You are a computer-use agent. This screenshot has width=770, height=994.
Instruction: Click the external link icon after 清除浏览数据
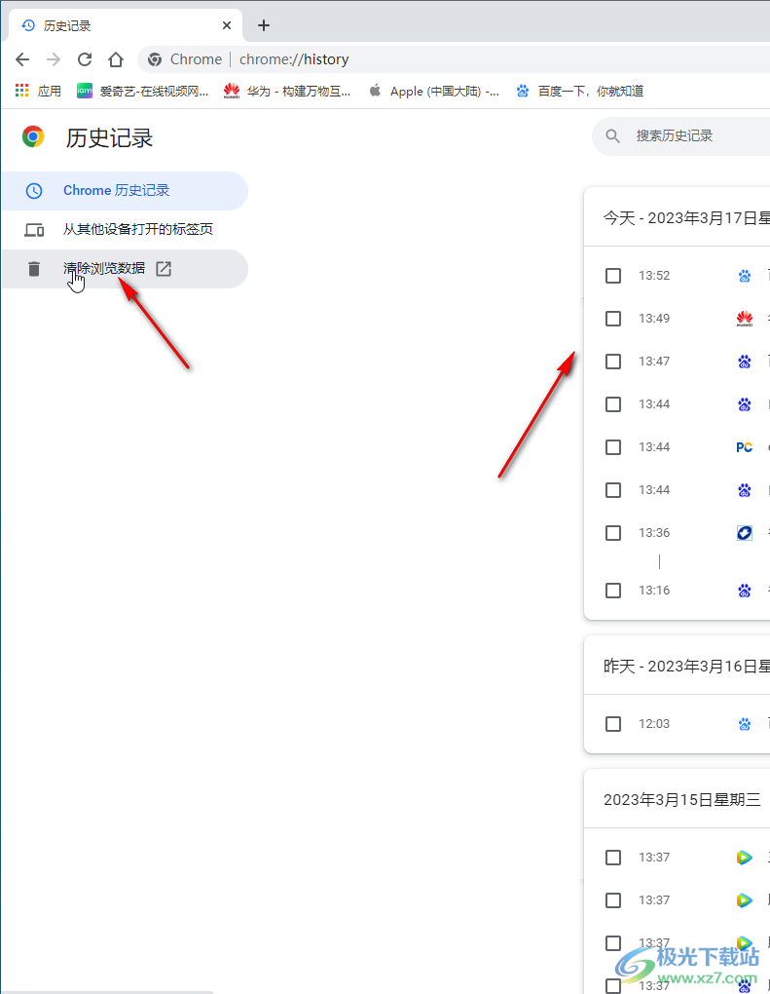pyautogui.click(x=164, y=269)
